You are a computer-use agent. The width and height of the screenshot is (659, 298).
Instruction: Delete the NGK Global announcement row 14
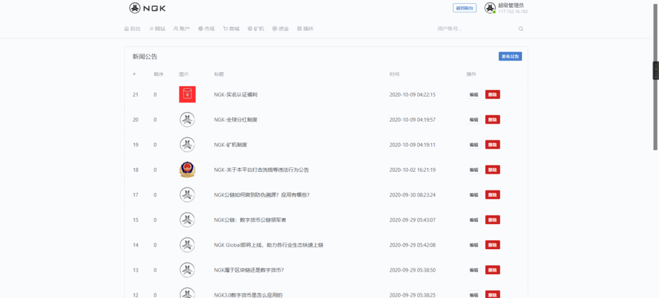pyautogui.click(x=492, y=245)
